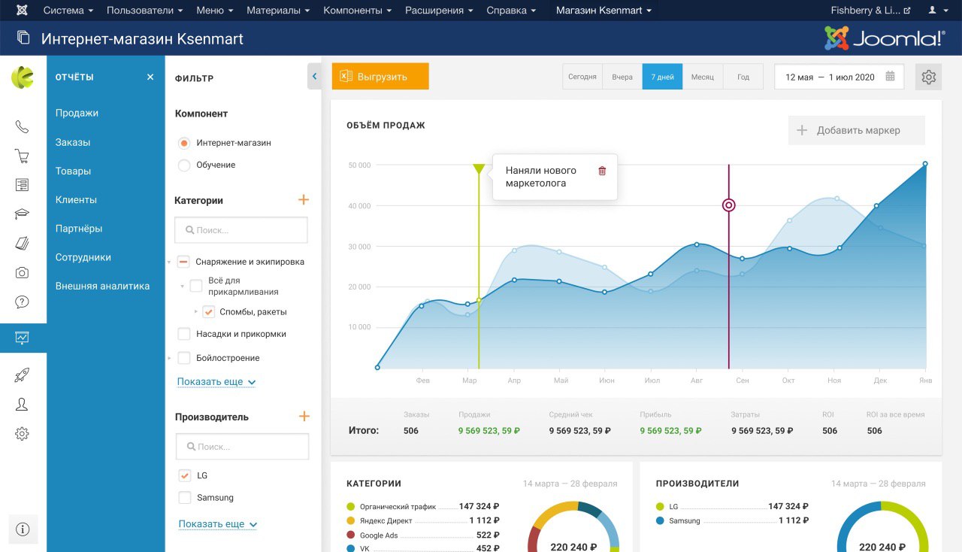
Task: Click the graduation cap learning icon
Action: click(x=22, y=214)
